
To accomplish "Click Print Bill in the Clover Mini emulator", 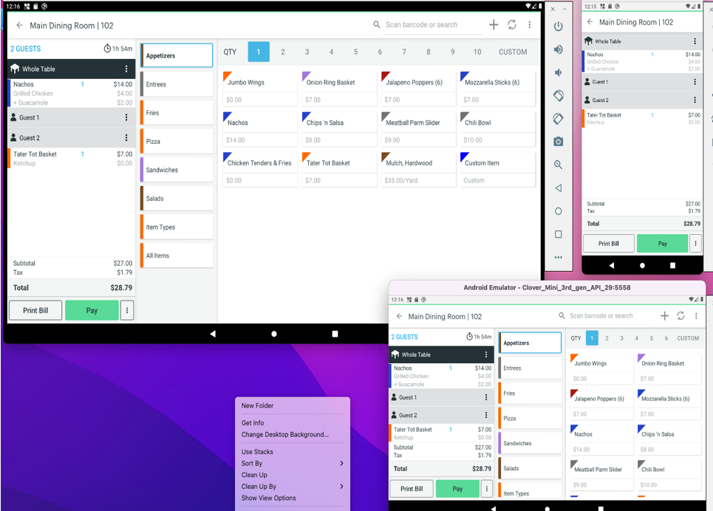I will click(x=412, y=489).
